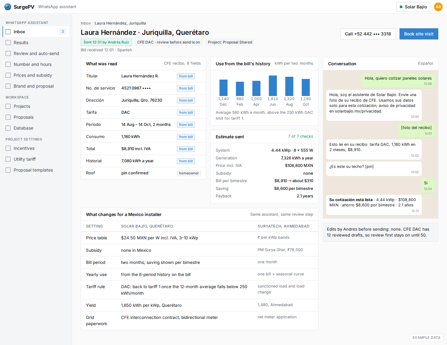The width and height of the screenshot is (447, 345).
Task: Select the Jun 1,410 kWh bar
Action: click(x=273, y=86)
